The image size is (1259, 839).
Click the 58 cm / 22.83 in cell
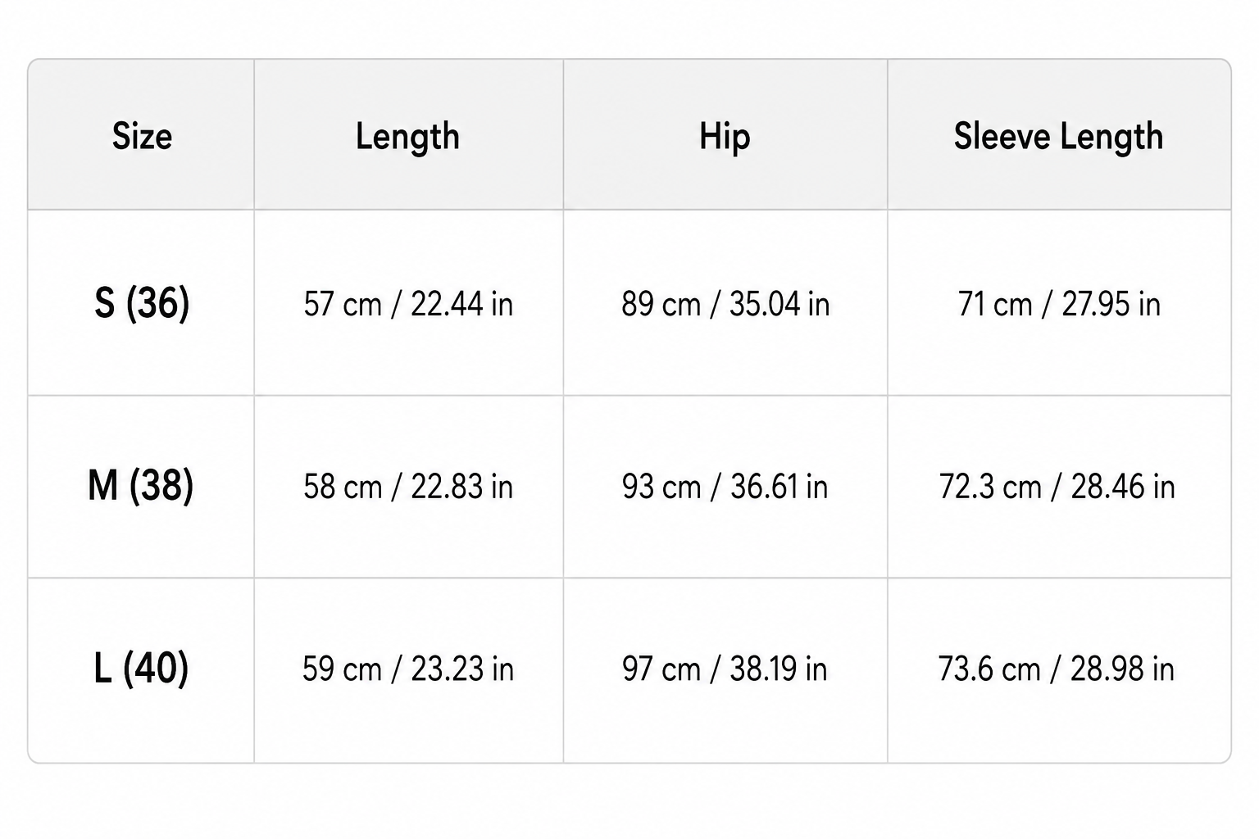pos(408,488)
